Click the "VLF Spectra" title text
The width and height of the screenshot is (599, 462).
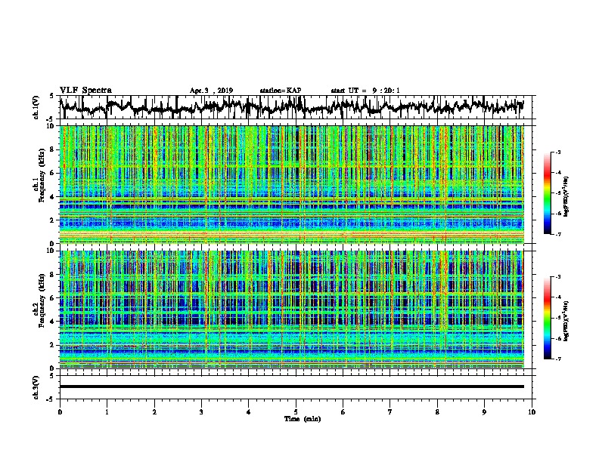click(85, 91)
